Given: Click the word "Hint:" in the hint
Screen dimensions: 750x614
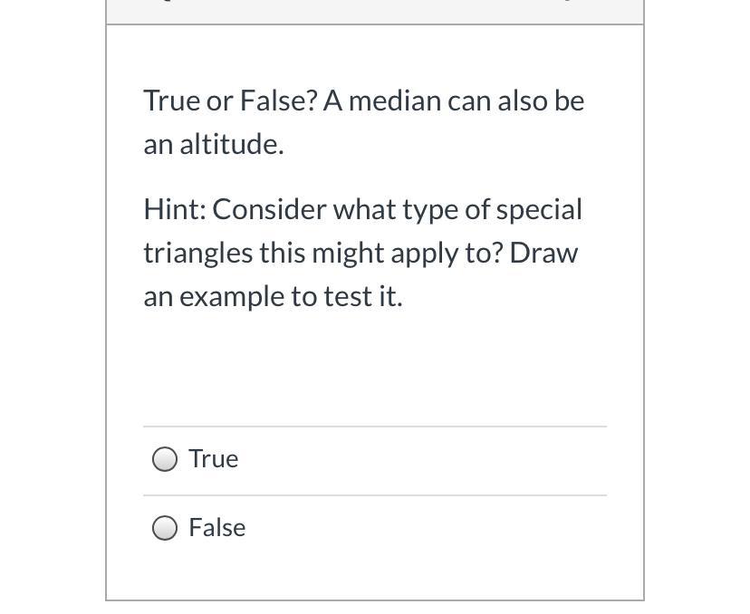Looking at the screenshot, I should click(175, 209).
